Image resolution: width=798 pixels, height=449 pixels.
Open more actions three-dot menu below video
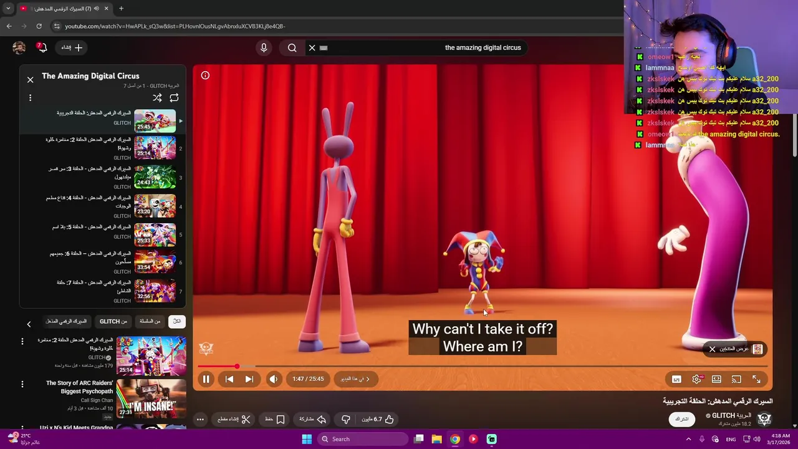200,419
